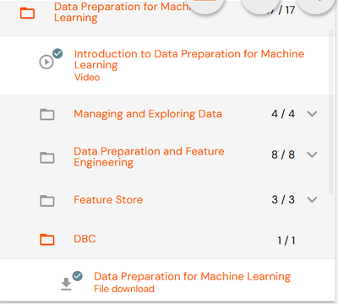Click the orange DBC folder icon
The height and width of the screenshot is (304, 338).
click(x=47, y=240)
